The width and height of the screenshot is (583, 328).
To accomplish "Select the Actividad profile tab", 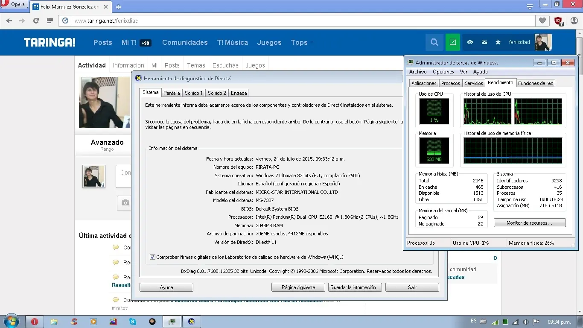I will click(x=92, y=65).
